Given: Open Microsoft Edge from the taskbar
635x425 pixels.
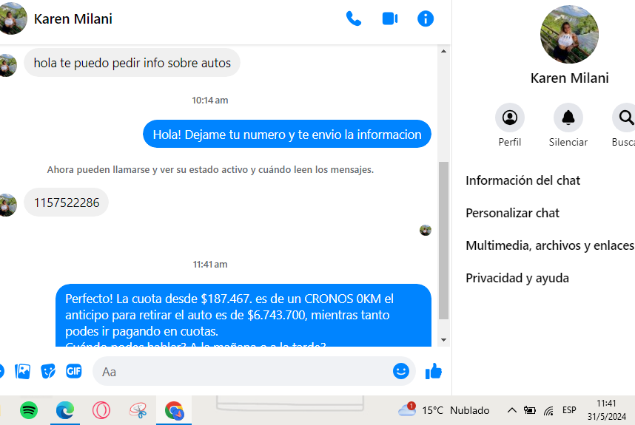Looking at the screenshot, I should click(65, 410).
